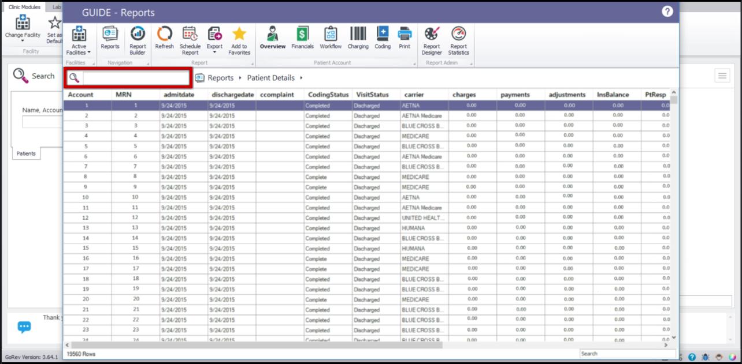This screenshot has height=364, width=742.
Task: Select the Patients tab in background window
Action: tap(26, 153)
